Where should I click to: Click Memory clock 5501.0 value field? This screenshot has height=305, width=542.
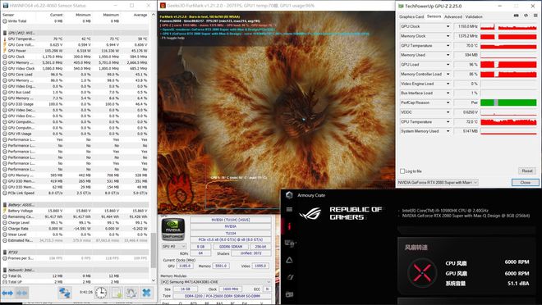pyautogui.click(x=221, y=266)
